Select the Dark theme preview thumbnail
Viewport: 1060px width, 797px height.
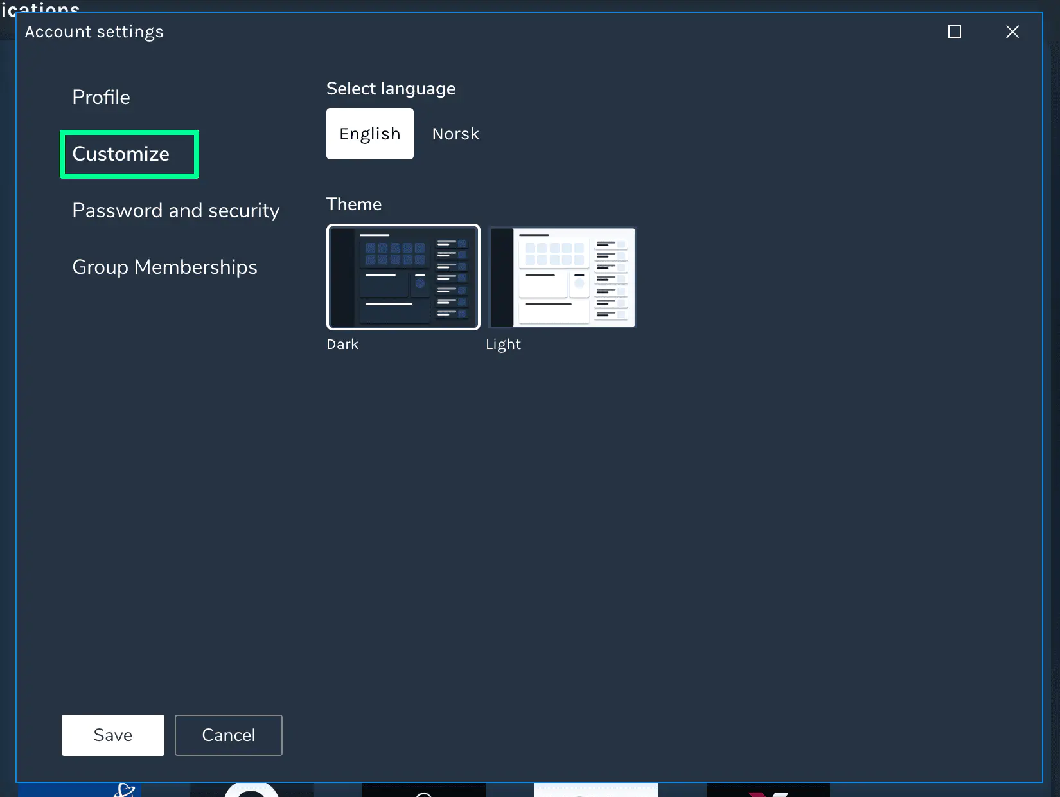(x=403, y=277)
